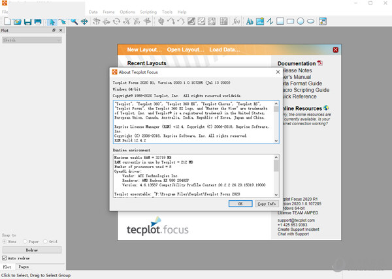Select the 3D twist rotate tool
This screenshot has width=392, height=279.
click(116, 22)
